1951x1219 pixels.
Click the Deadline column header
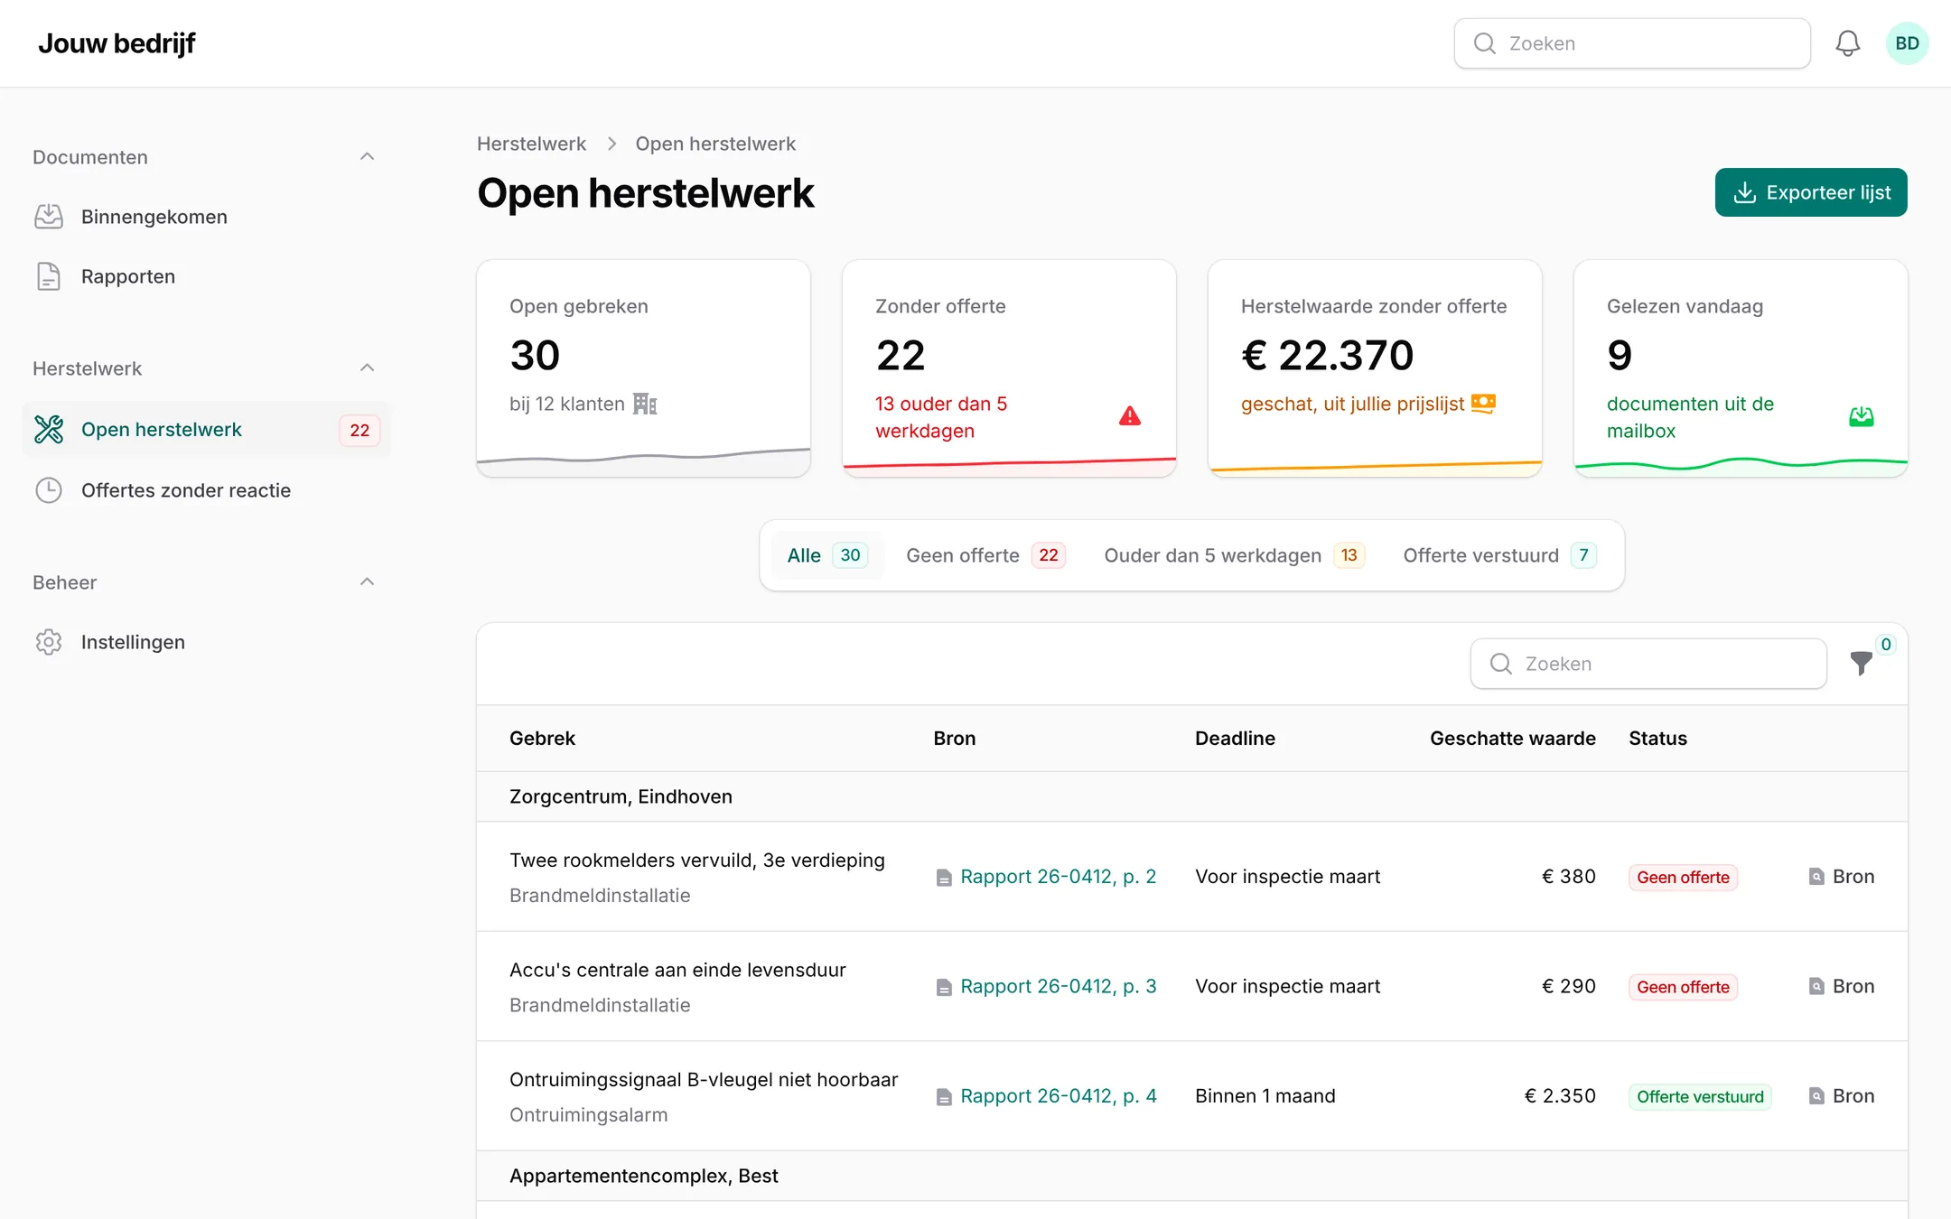click(x=1235, y=739)
